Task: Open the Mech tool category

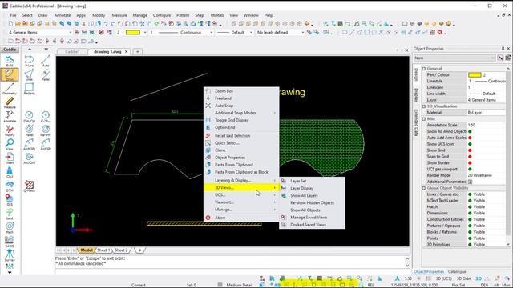Action: point(10,228)
